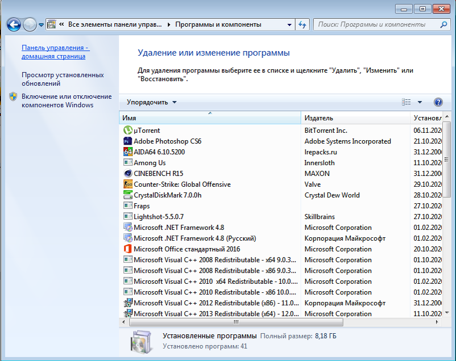
Task: Click Visual C++ 2012 x86 icon
Action: 128,303
